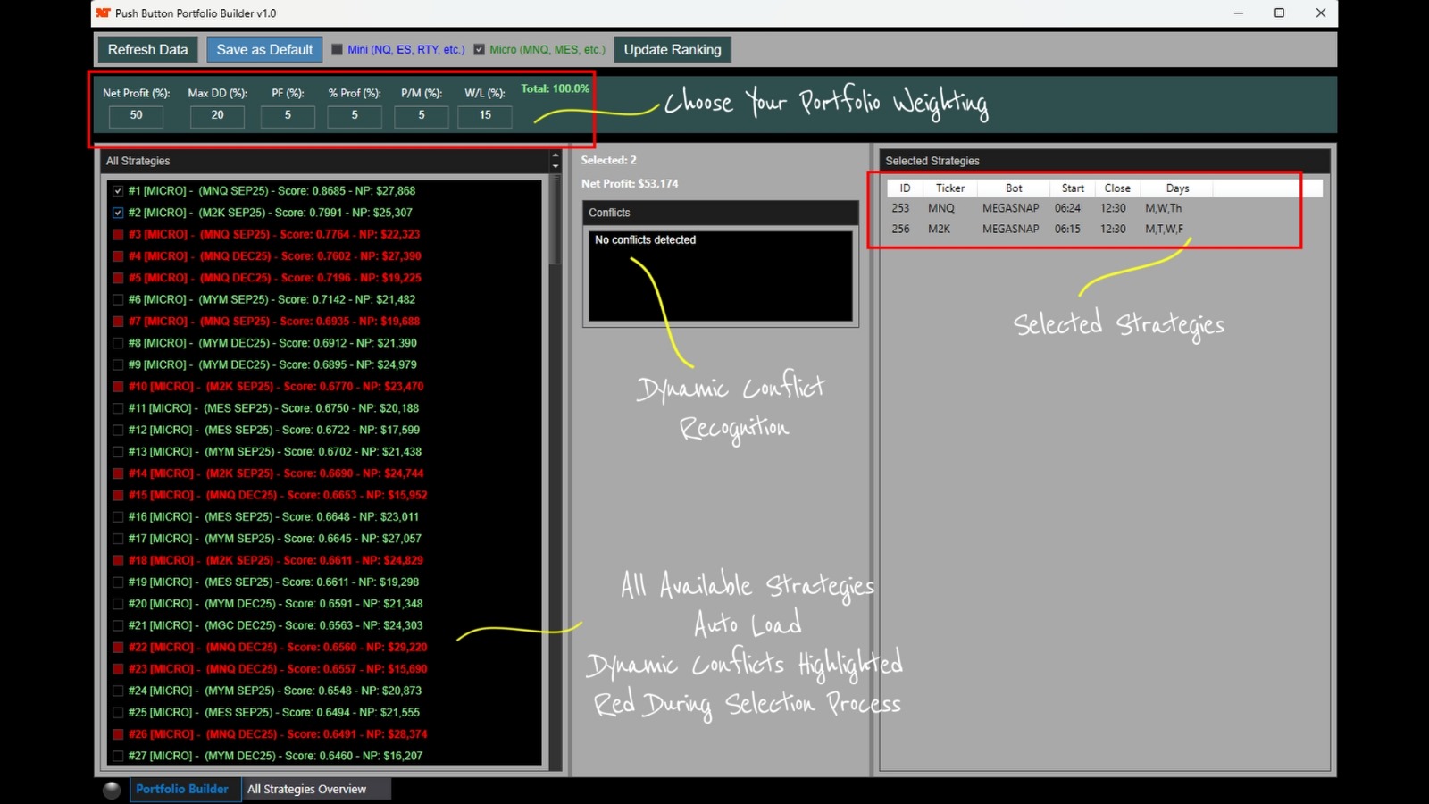This screenshot has height=804, width=1429.
Task: Click the up arrow beside All Strategies header
Action: (x=556, y=155)
